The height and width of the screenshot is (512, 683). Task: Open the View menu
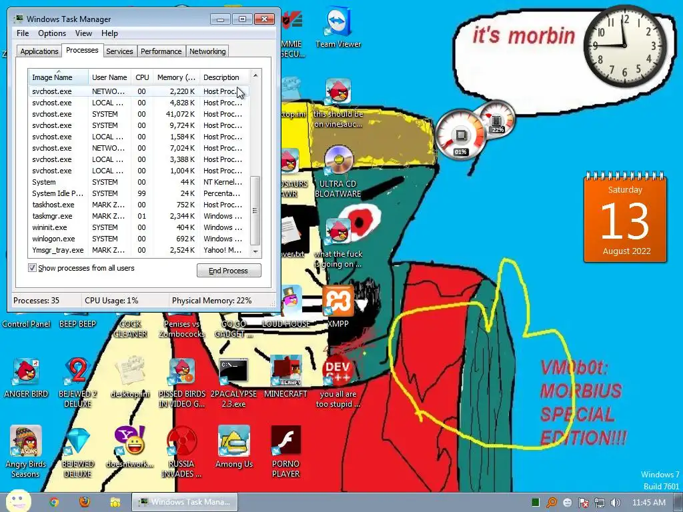pyautogui.click(x=83, y=33)
